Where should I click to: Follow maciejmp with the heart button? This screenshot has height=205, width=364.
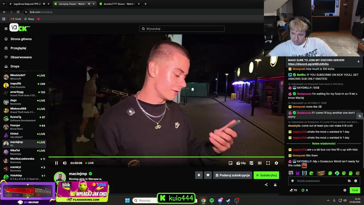click(208, 175)
